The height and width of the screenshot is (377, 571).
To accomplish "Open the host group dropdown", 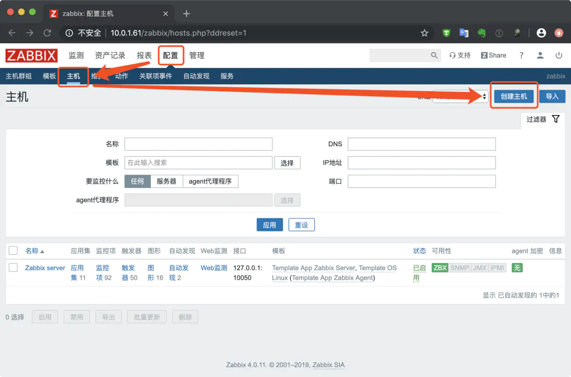I will (x=460, y=97).
